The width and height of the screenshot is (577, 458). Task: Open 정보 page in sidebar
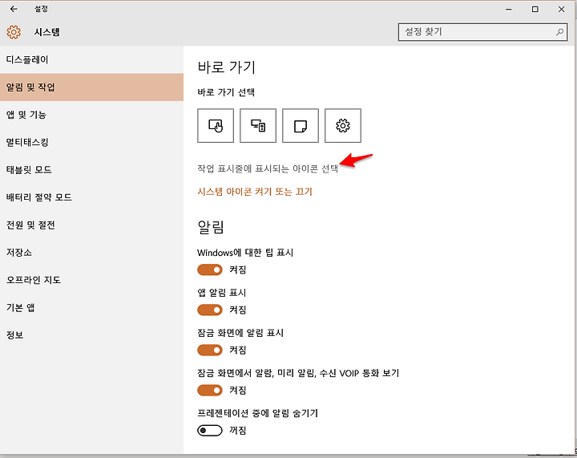pos(91,335)
